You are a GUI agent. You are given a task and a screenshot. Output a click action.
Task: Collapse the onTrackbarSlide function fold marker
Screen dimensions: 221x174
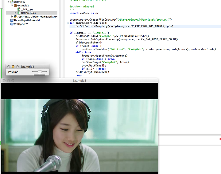pos(68,23)
